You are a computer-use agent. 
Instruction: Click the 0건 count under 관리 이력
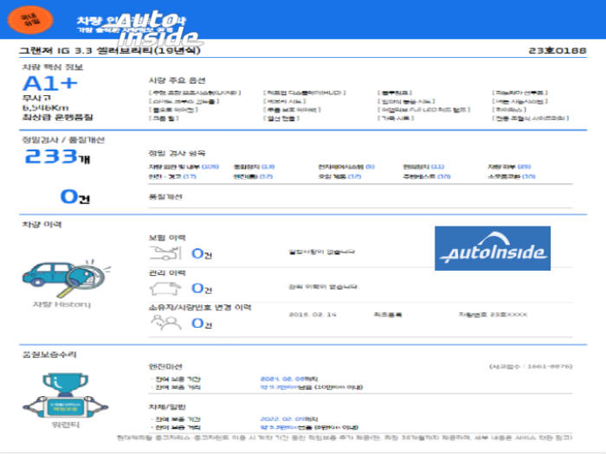(x=202, y=288)
